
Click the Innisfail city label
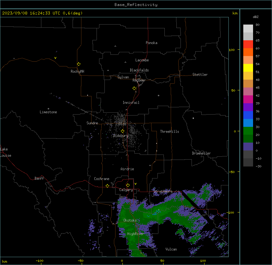coord(131,103)
